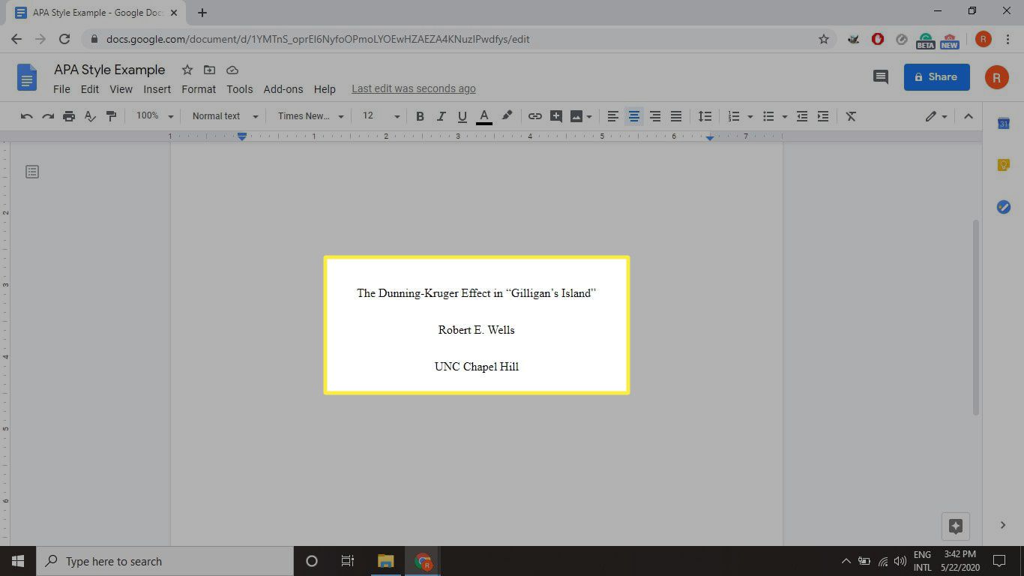The width and height of the screenshot is (1024, 576).
Task: Open the highlight color marker tool
Action: tap(507, 116)
